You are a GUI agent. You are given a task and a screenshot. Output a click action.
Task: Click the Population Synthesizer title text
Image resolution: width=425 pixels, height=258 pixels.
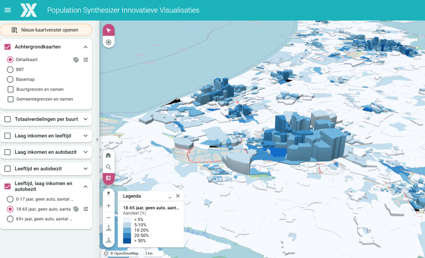(123, 10)
